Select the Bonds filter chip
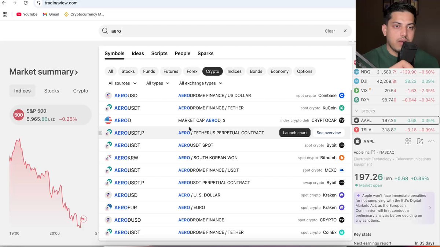This screenshot has width=440, height=247. [256, 71]
